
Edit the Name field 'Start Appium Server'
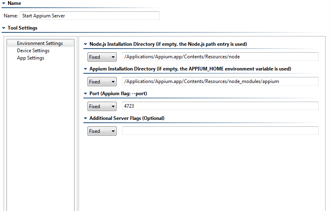coord(89,16)
